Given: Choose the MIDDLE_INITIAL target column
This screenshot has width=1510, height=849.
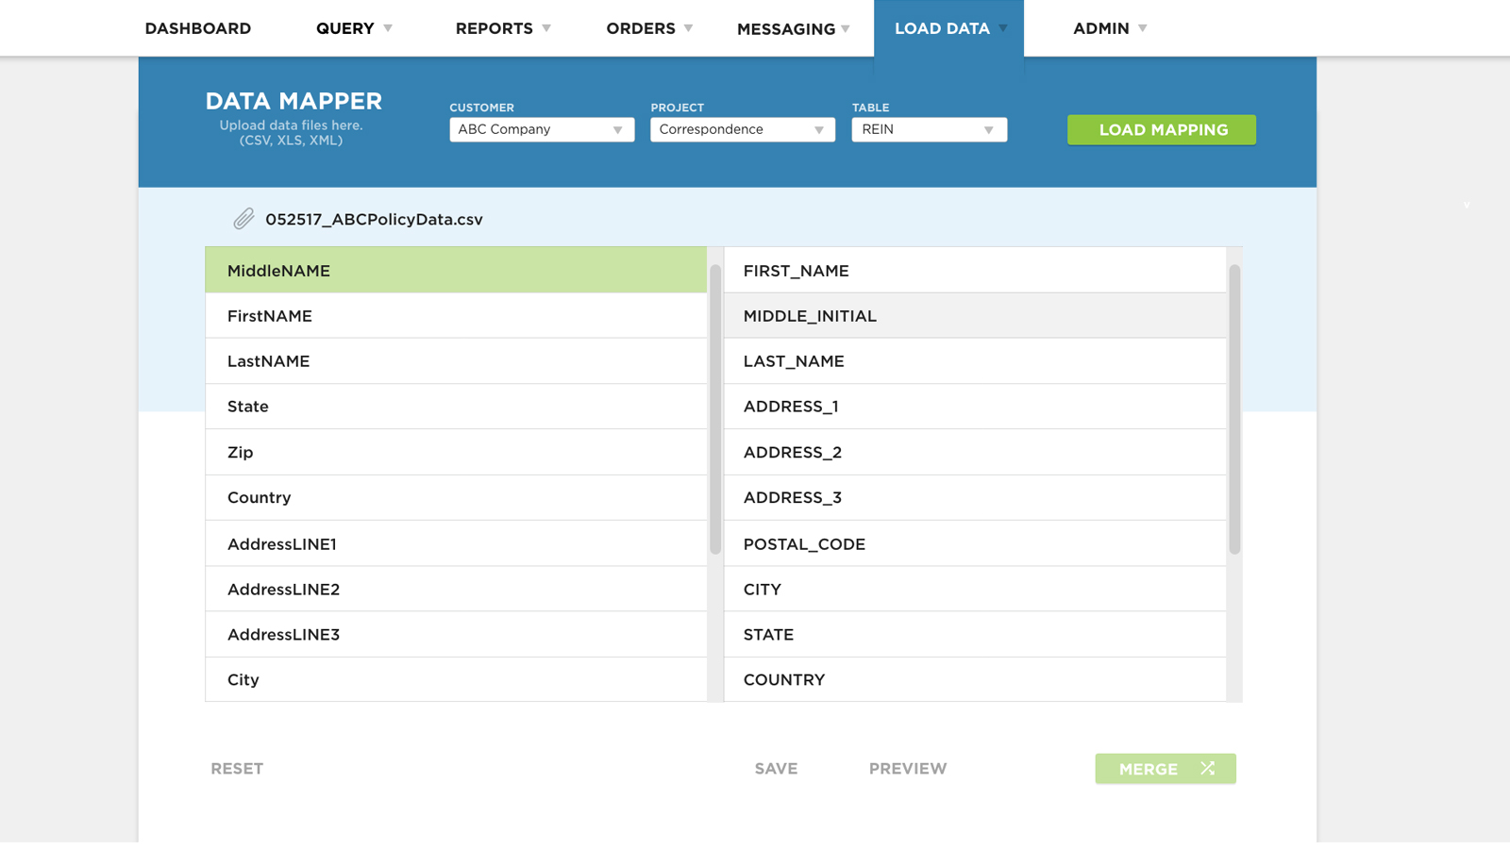Looking at the screenshot, I should [x=975, y=316].
